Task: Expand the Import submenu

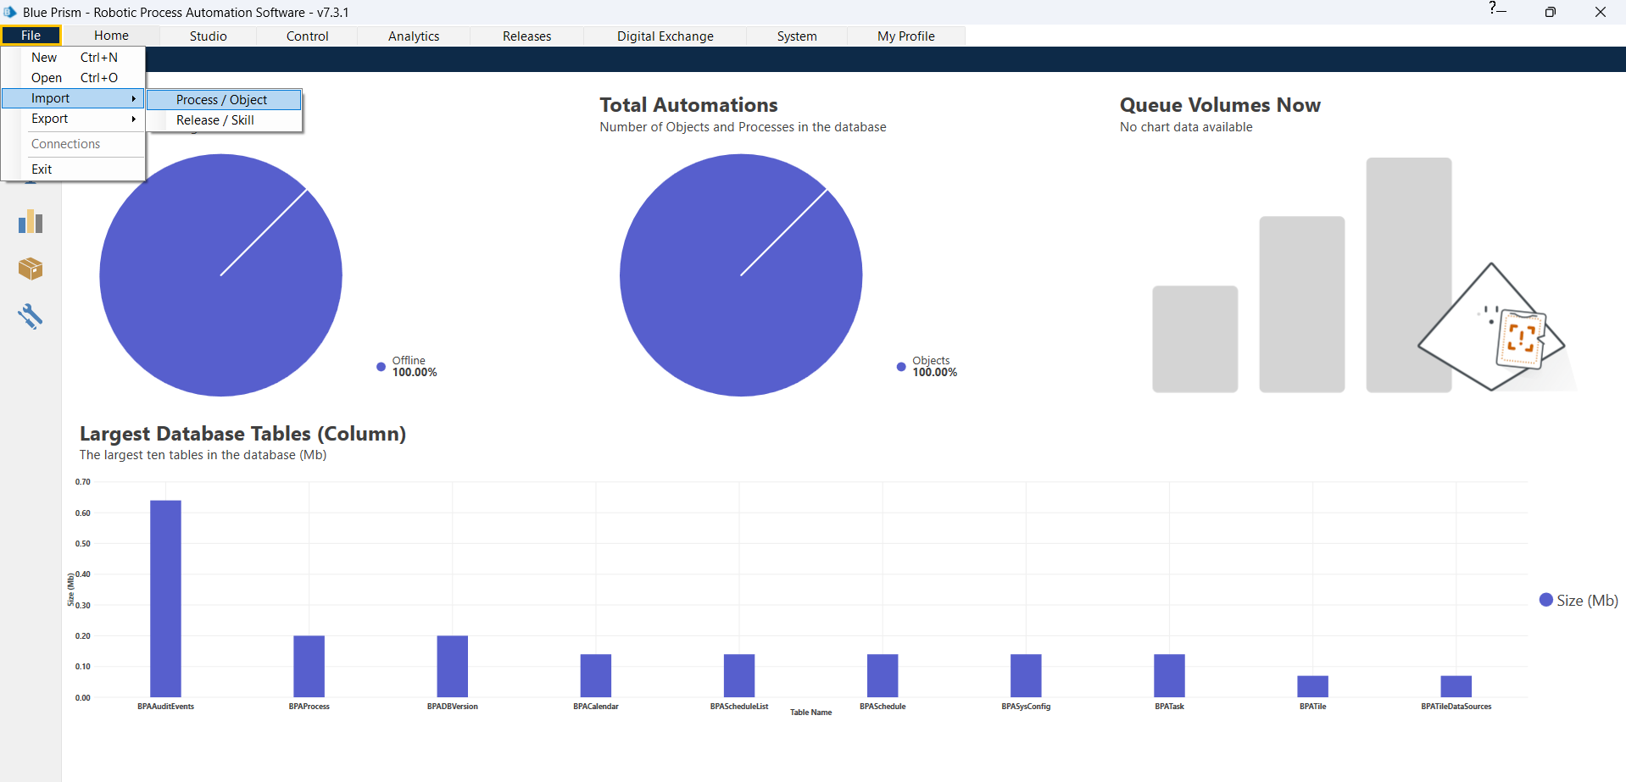Action: 74,98
